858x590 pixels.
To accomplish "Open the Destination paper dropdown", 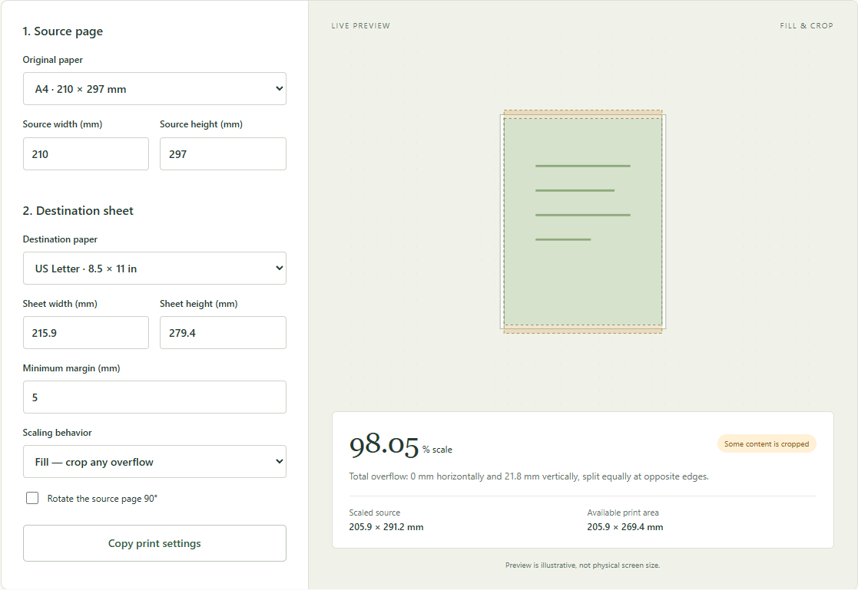I will [154, 268].
